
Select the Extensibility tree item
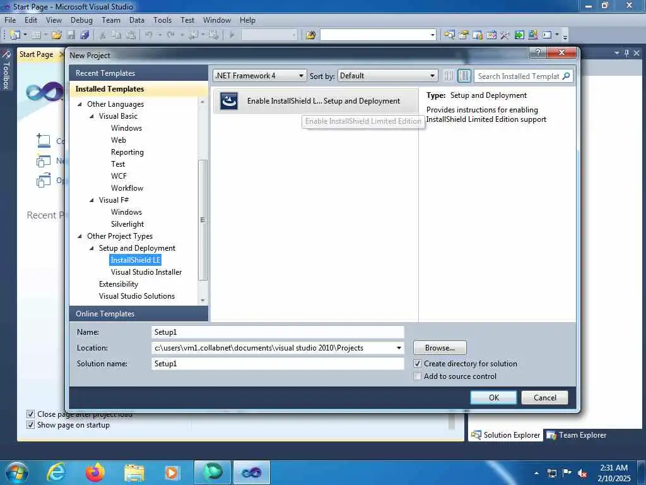(x=119, y=284)
